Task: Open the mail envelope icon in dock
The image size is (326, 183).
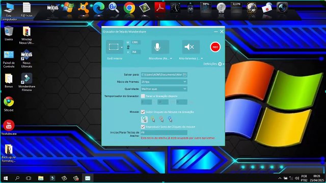Action: [267, 8]
